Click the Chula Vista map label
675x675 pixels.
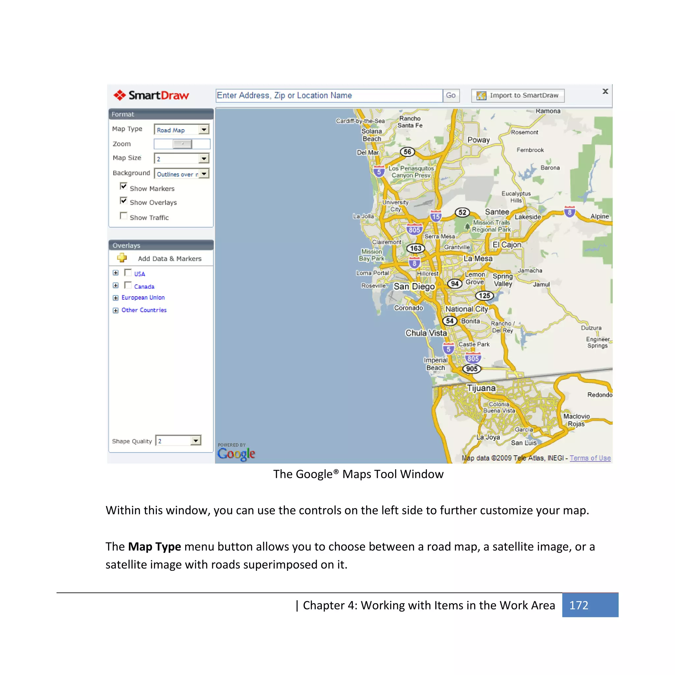[x=426, y=333]
